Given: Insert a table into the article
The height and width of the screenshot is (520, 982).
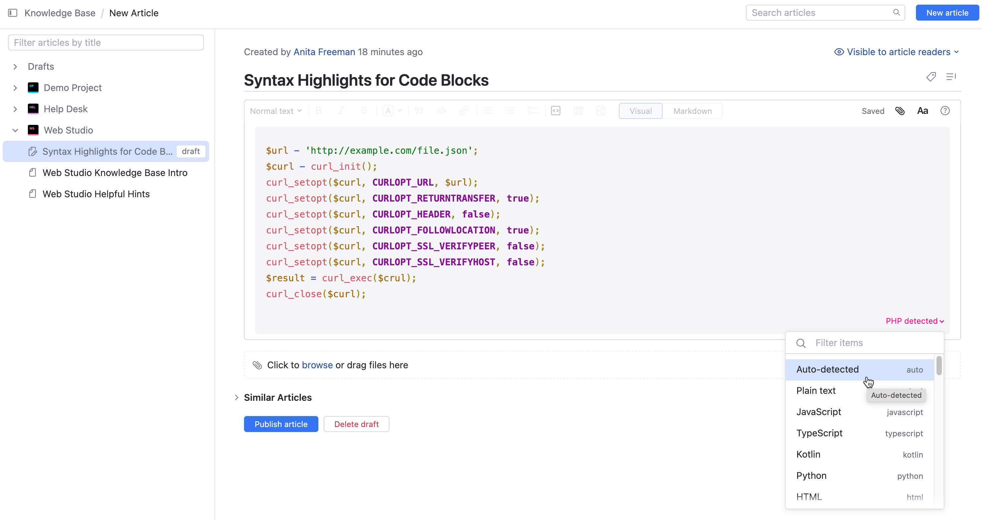Looking at the screenshot, I should pyautogui.click(x=578, y=111).
